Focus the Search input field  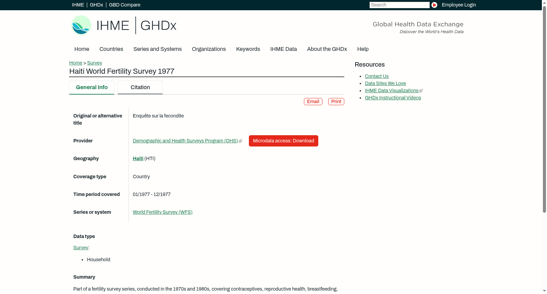[x=399, y=5]
